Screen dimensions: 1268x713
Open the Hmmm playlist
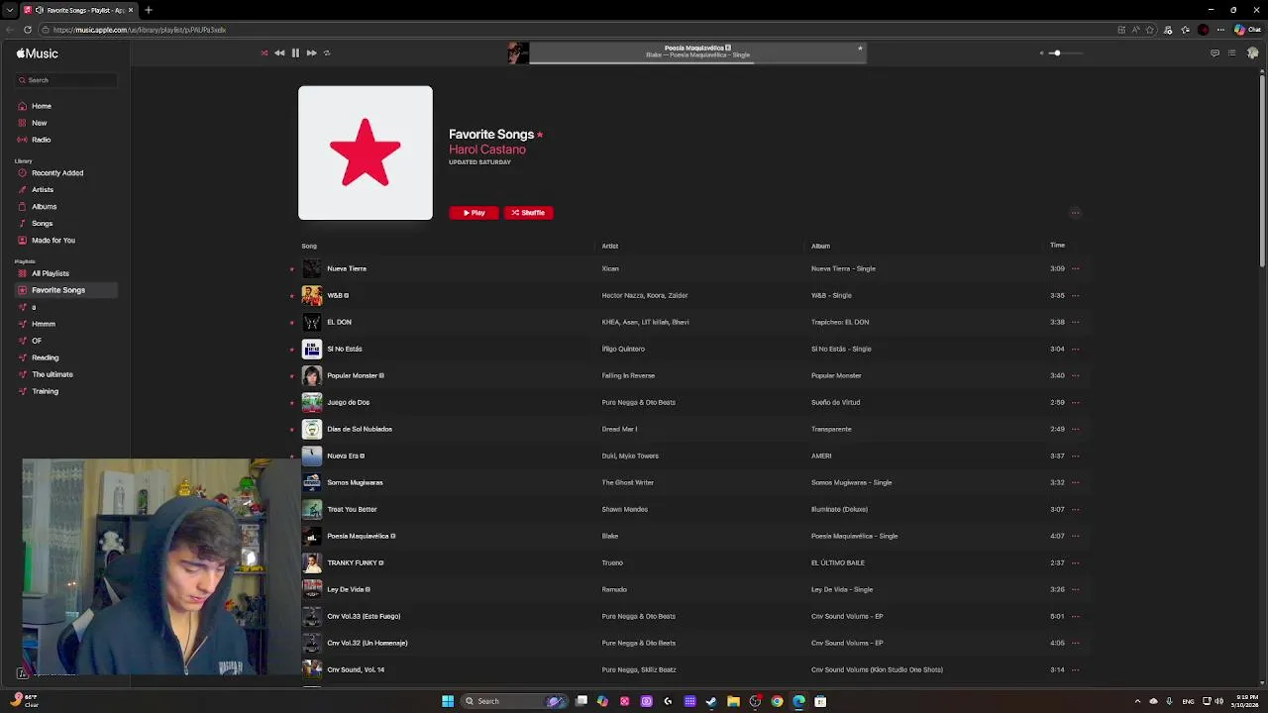click(44, 324)
